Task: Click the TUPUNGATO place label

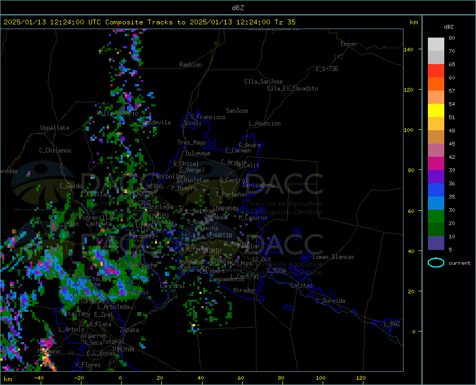Action: click(x=94, y=301)
